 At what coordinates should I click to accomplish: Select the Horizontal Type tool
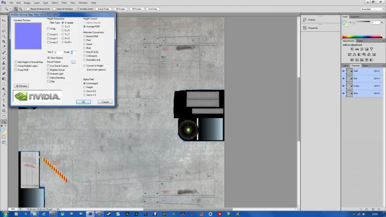tap(4, 100)
